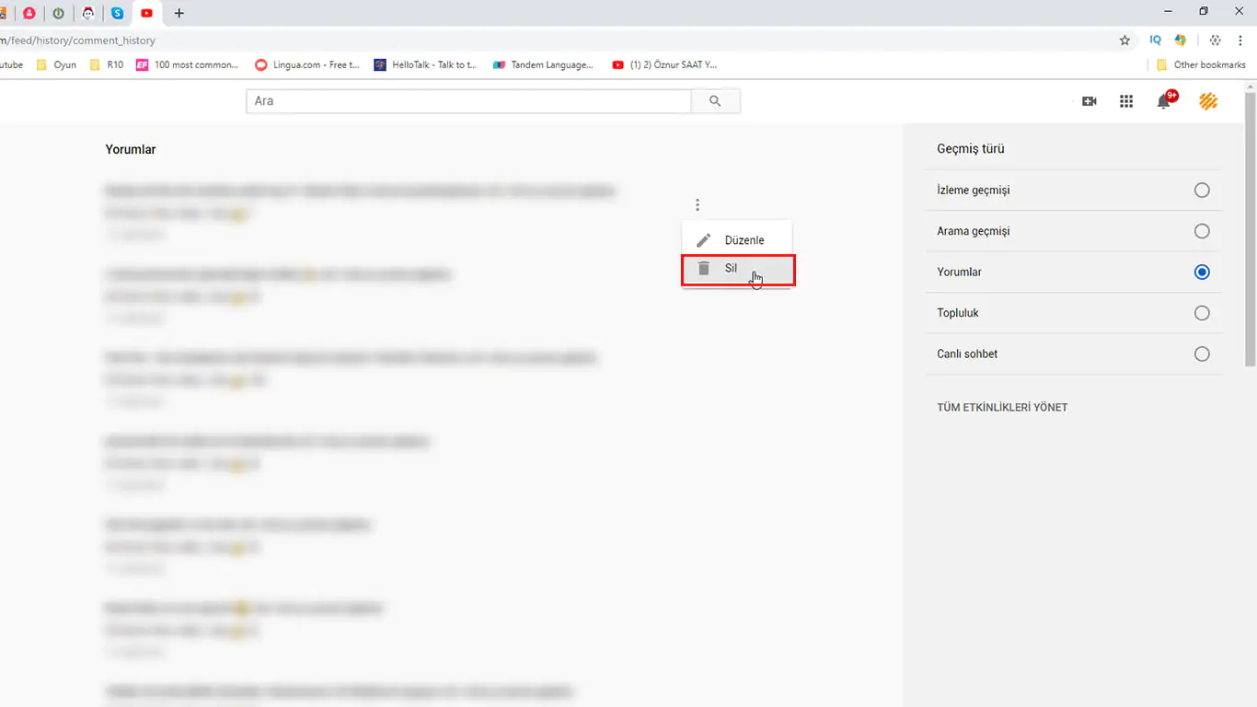Open the Oyun bookmarks folder
The height and width of the screenshot is (707, 1257).
(57, 64)
